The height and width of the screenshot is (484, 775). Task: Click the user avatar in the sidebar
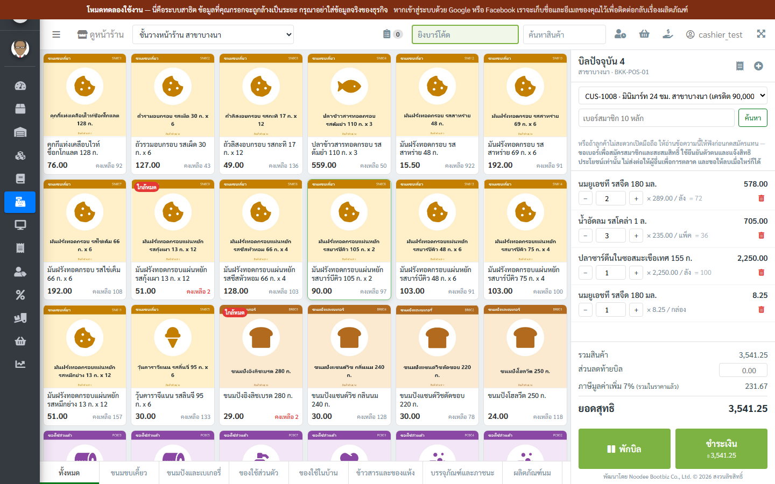pos(20,48)
